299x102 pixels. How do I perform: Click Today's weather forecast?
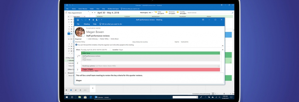tap(159, 13)
